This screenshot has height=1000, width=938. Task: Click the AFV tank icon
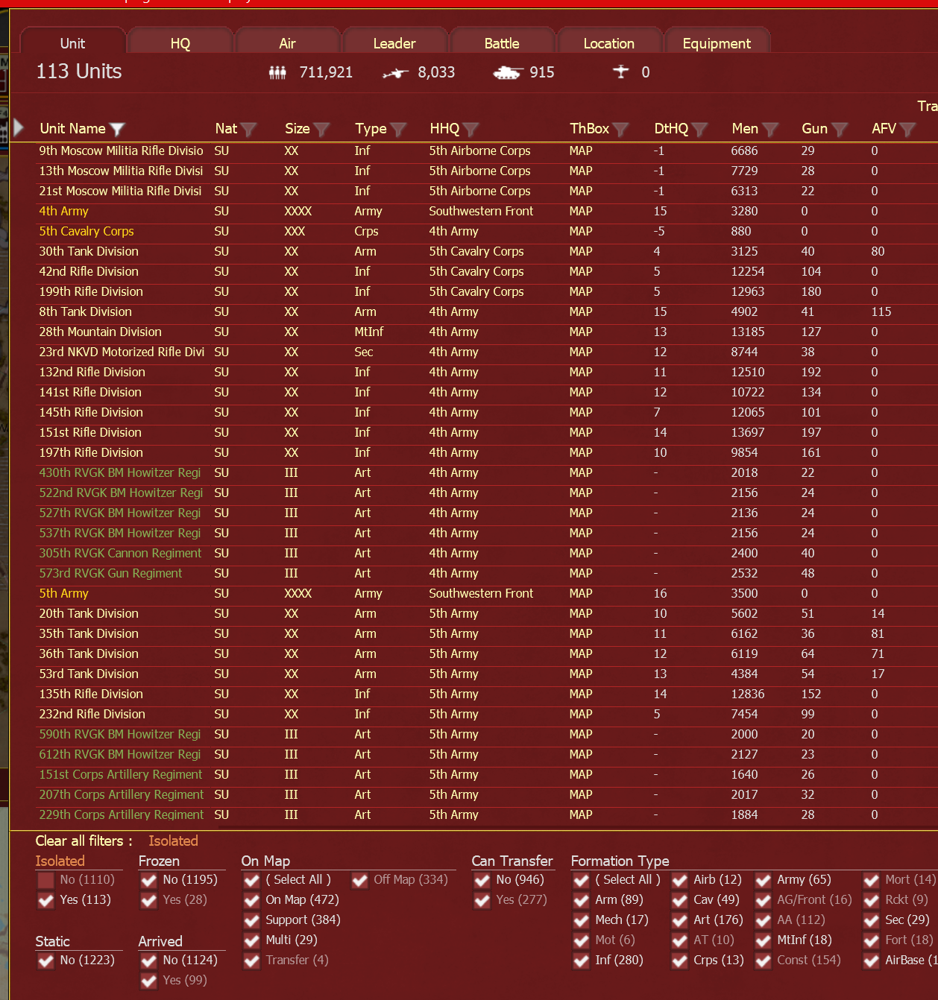pos(507,72)
